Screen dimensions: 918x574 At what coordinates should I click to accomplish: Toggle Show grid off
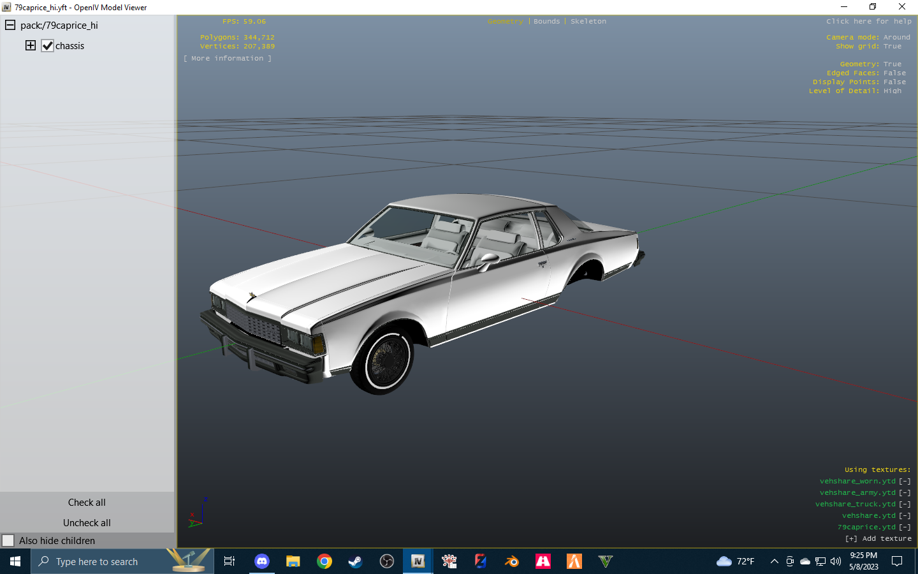(892, 46)
